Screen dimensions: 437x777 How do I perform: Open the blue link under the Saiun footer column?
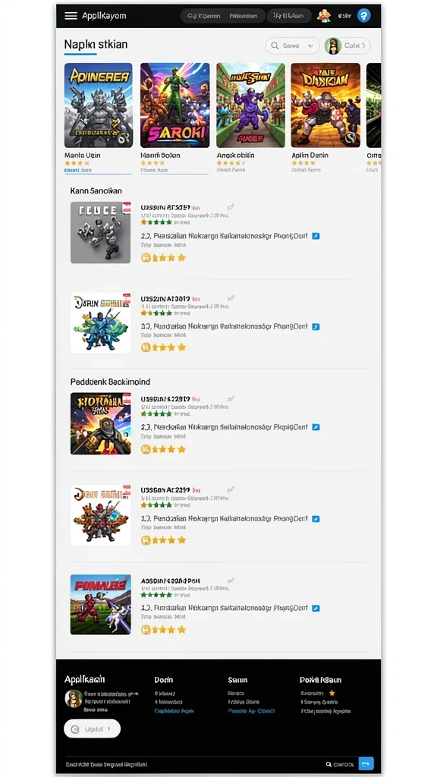(251, 710)
